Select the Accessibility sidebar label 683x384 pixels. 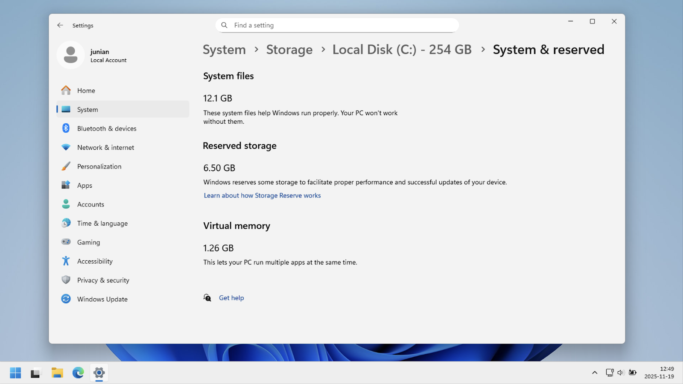click(95, 261)
